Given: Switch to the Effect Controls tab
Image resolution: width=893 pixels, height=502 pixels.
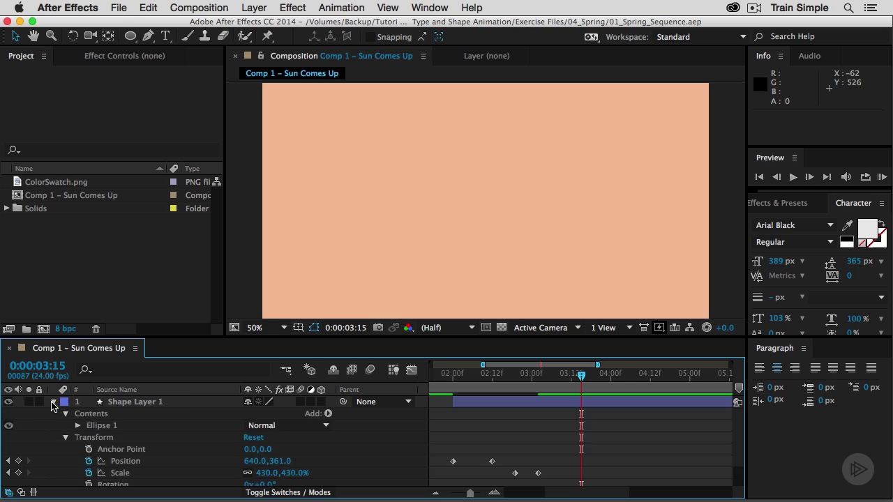Looking at the screenshot, I should [x=124, y=56].
